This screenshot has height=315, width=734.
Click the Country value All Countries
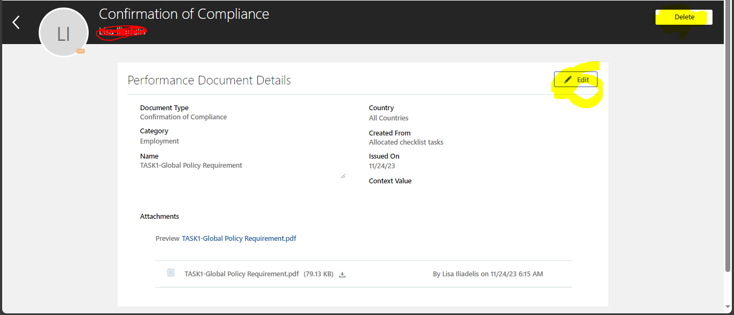click(x=388, y=118)
